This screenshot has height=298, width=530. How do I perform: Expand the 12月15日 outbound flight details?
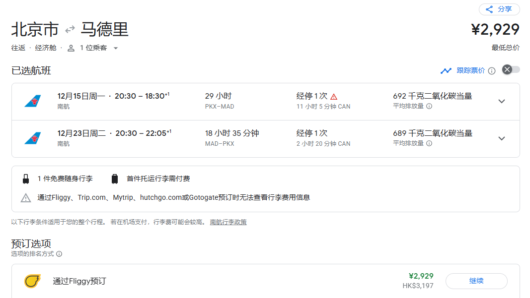pyautogui.click(x=502, y=101)
